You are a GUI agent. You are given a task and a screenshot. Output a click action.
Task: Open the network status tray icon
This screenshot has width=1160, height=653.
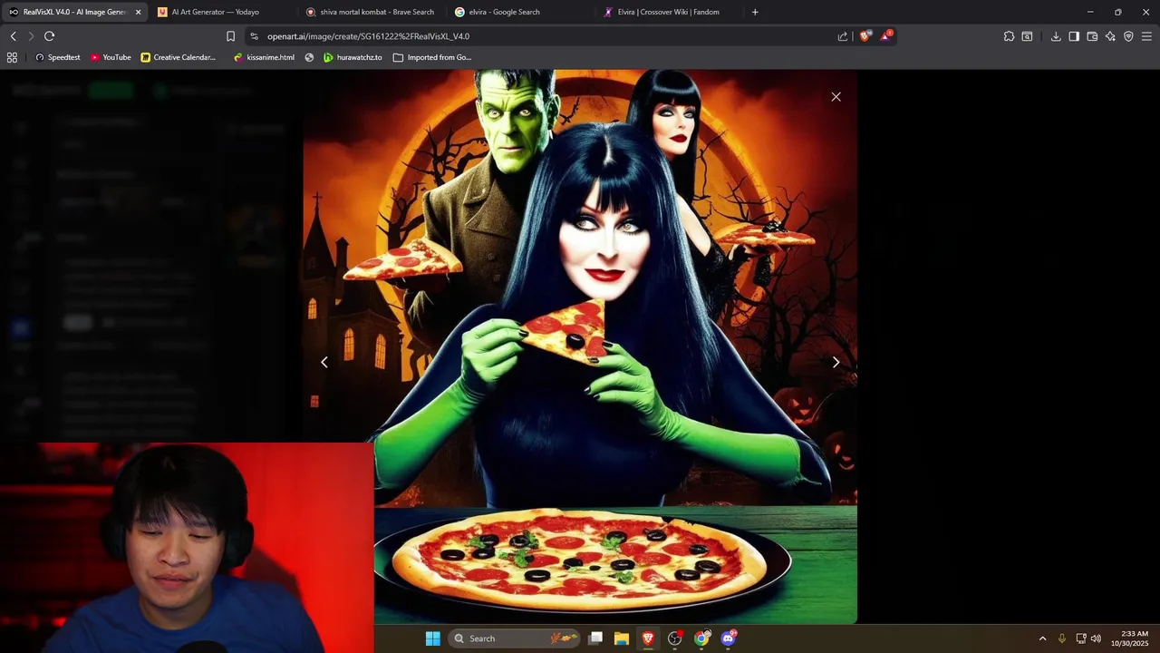coord(1081,638)
